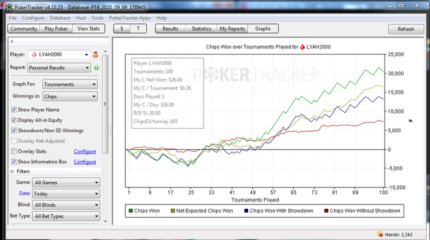Click the ROI %: 26.00 line in info box
The image size is (430, 240).
[x=147, y=113]
